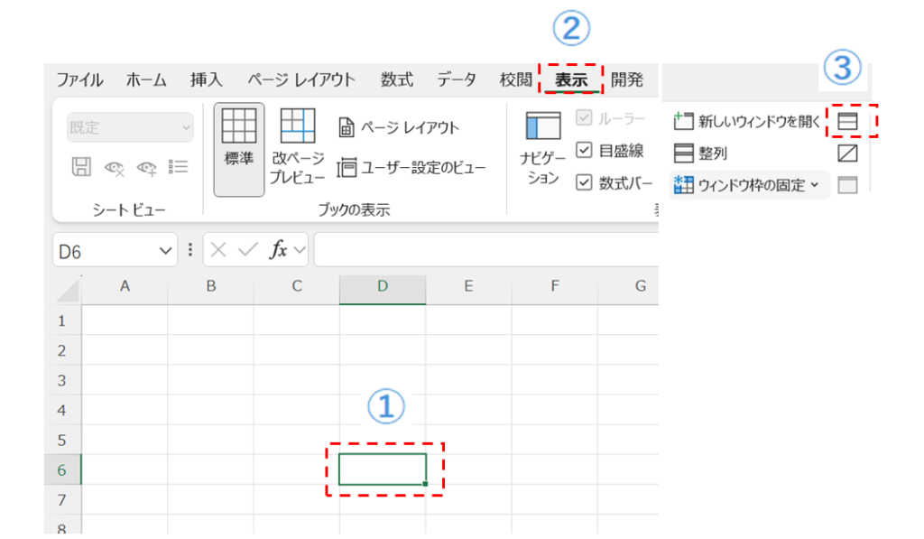
Task: Switch to ページレイアウト view
Action: pos(399,127)
